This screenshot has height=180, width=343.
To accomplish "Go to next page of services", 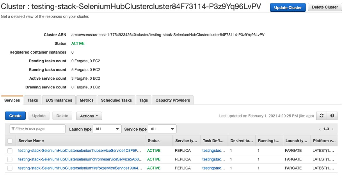I will pyautogui.click(x=332, y=130).
